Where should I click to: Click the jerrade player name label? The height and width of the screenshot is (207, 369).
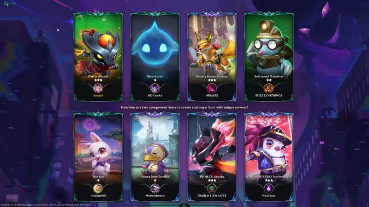pyautogui.click(x=98, y=96)
